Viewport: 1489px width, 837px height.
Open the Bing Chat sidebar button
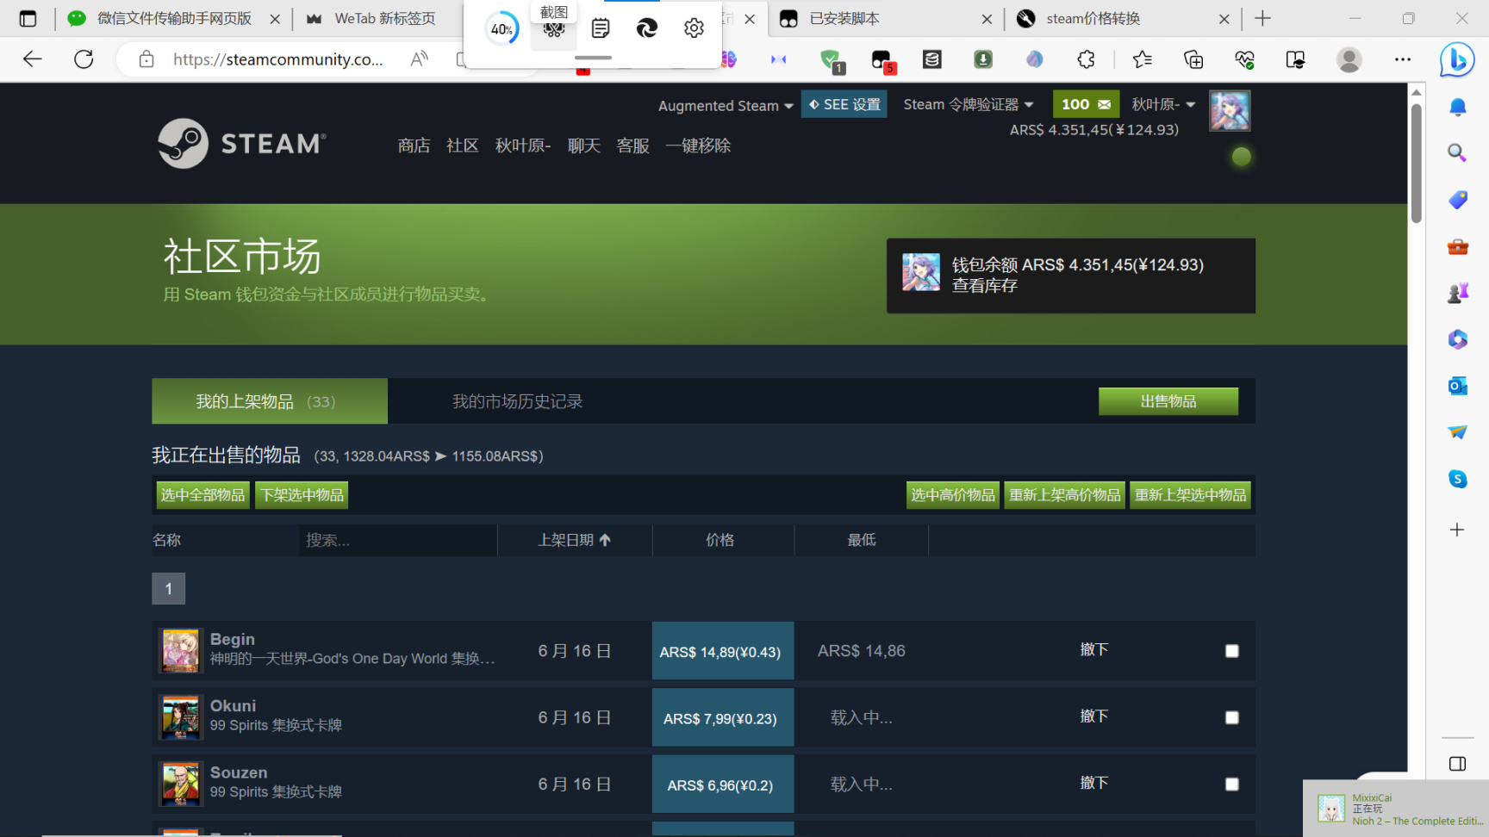pos(1457,59)
